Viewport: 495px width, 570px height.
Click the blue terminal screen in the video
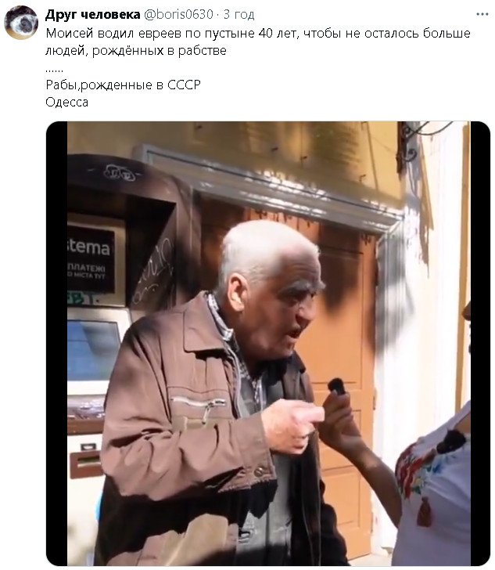tap(92, 350)
